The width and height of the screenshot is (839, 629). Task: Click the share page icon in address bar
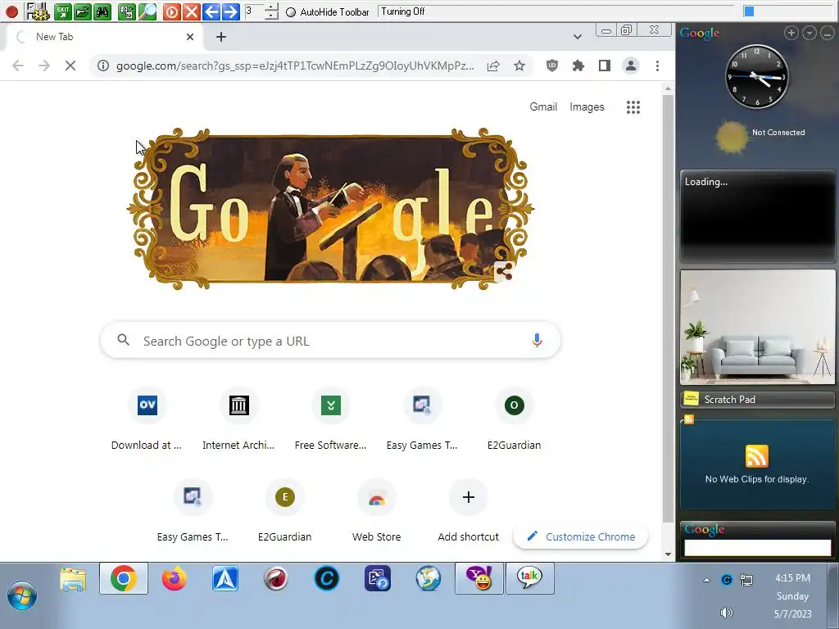(x=493, y=66)
